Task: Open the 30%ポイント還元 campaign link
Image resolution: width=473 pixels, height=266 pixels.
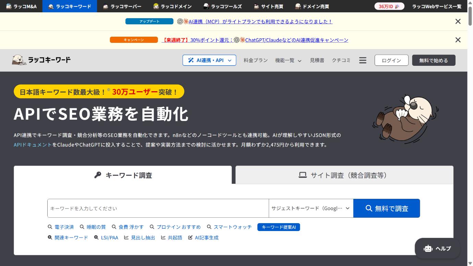Action: 255,40
